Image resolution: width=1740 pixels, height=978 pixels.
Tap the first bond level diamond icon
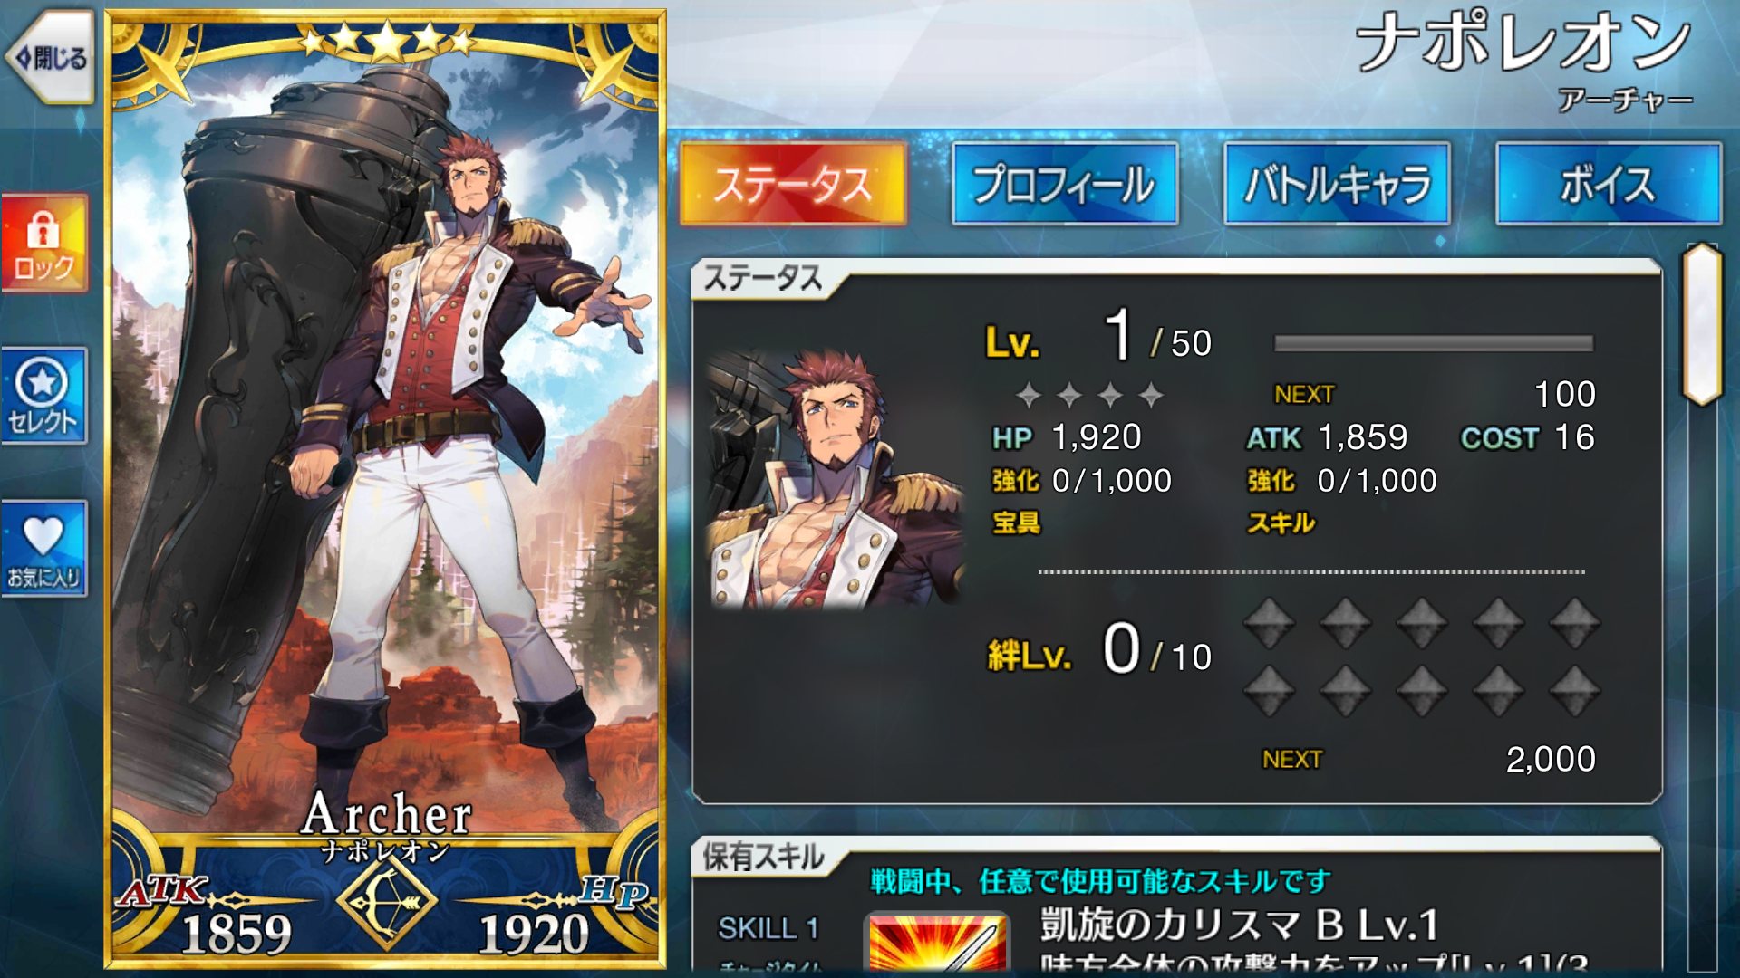[x=1269, y=623]
